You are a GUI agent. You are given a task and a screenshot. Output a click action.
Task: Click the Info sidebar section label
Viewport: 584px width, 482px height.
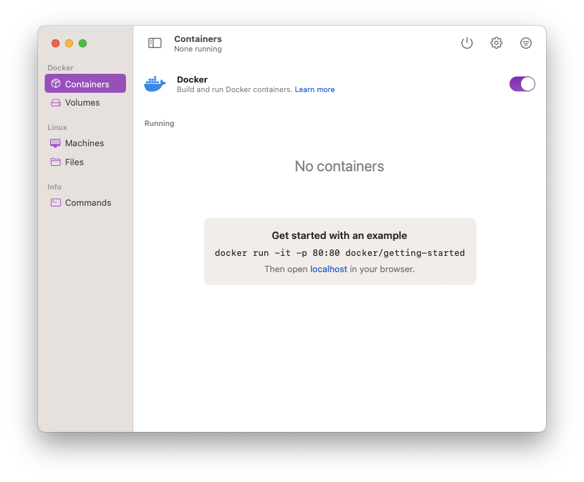[54, 187]
